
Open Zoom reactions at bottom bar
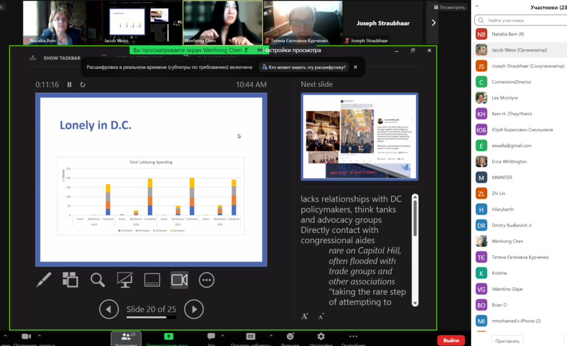(290, 337)
